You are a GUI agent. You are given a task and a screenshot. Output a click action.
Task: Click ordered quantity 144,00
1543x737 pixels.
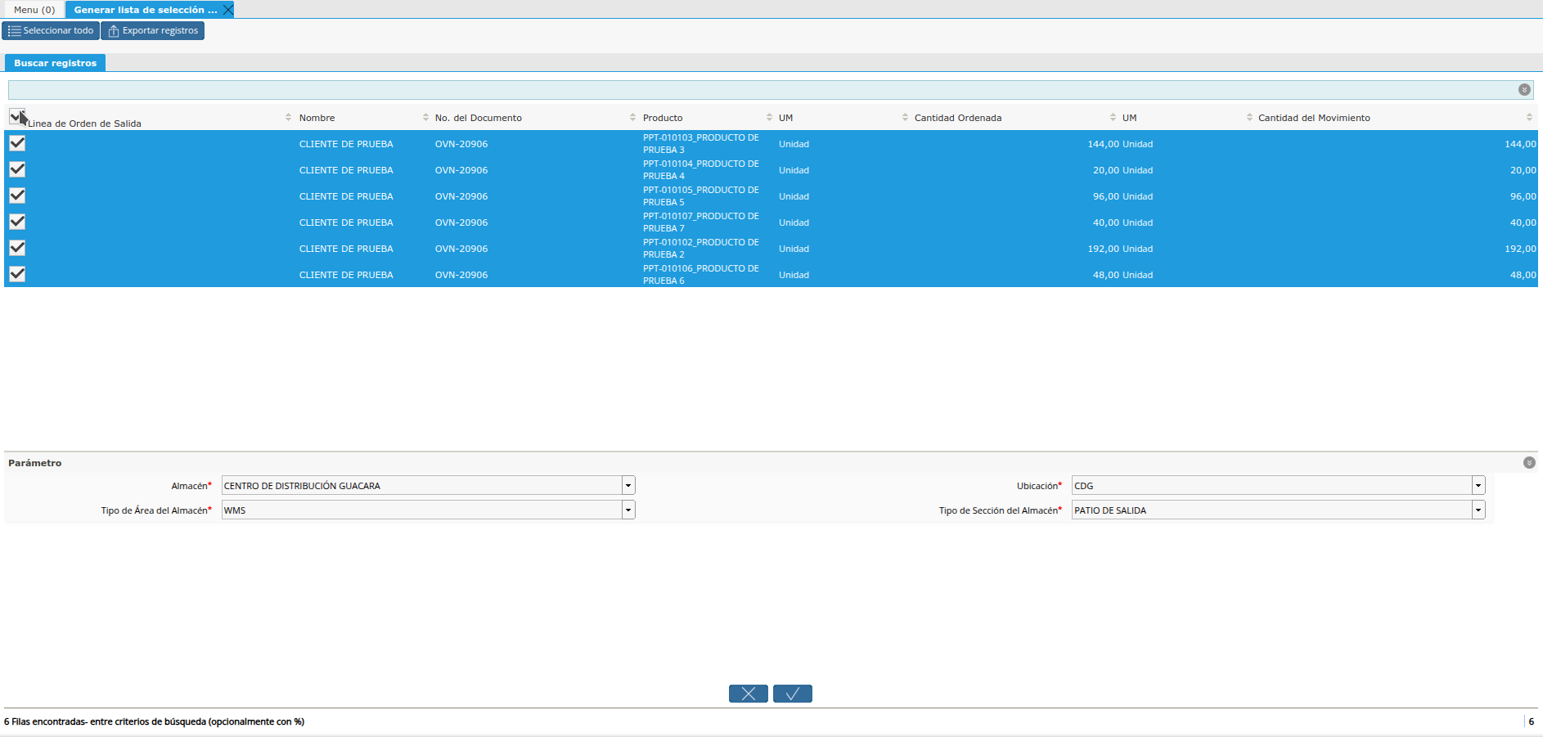1103,144
